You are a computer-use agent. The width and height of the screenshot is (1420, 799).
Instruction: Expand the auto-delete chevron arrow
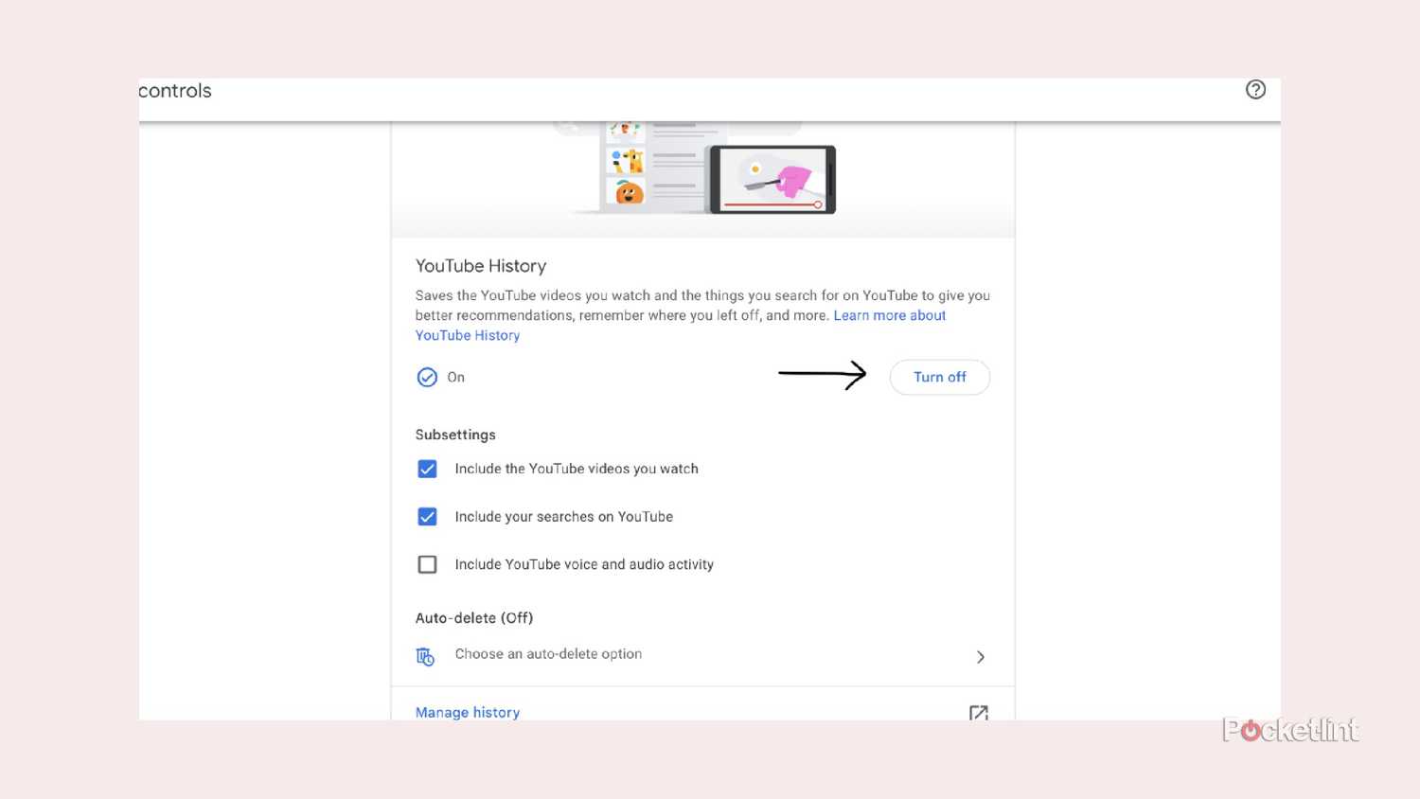click(981, 657)
